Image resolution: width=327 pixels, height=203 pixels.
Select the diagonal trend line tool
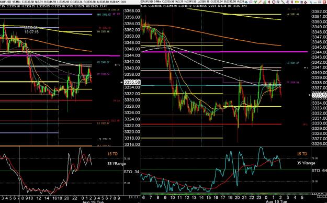coord(283,2)
